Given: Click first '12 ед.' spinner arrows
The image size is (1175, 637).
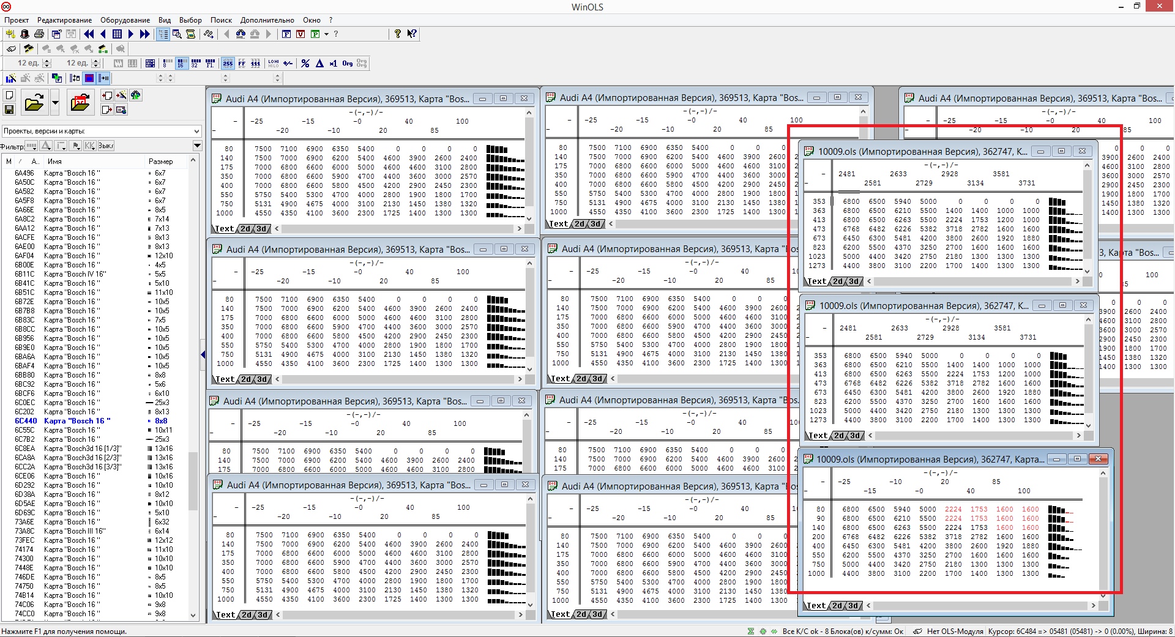Looking at the screenshot, I should (x=47, y=63).
